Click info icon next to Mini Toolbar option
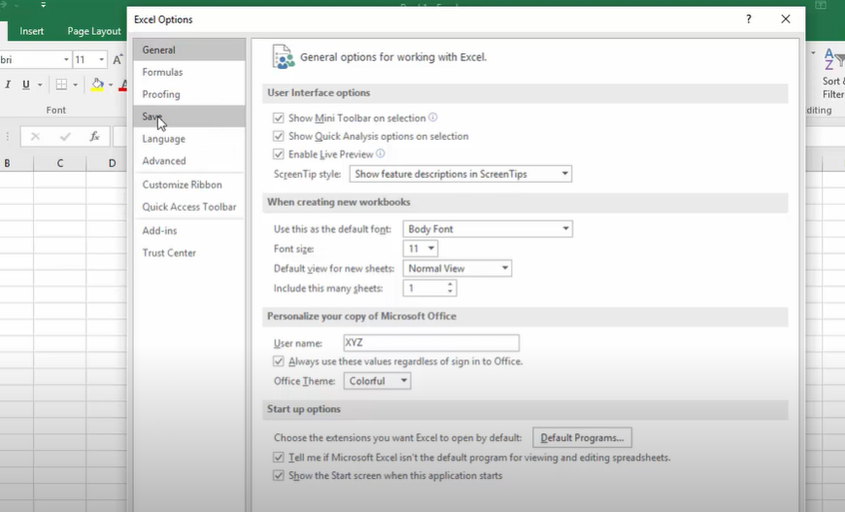This screenshot has width=845, height=512. click(x=433, y=118)
